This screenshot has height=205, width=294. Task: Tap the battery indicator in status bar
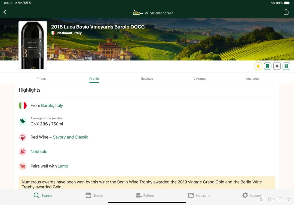(287, 3)
